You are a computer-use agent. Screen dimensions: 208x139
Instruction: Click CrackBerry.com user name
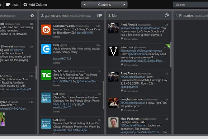coord(64,26)
